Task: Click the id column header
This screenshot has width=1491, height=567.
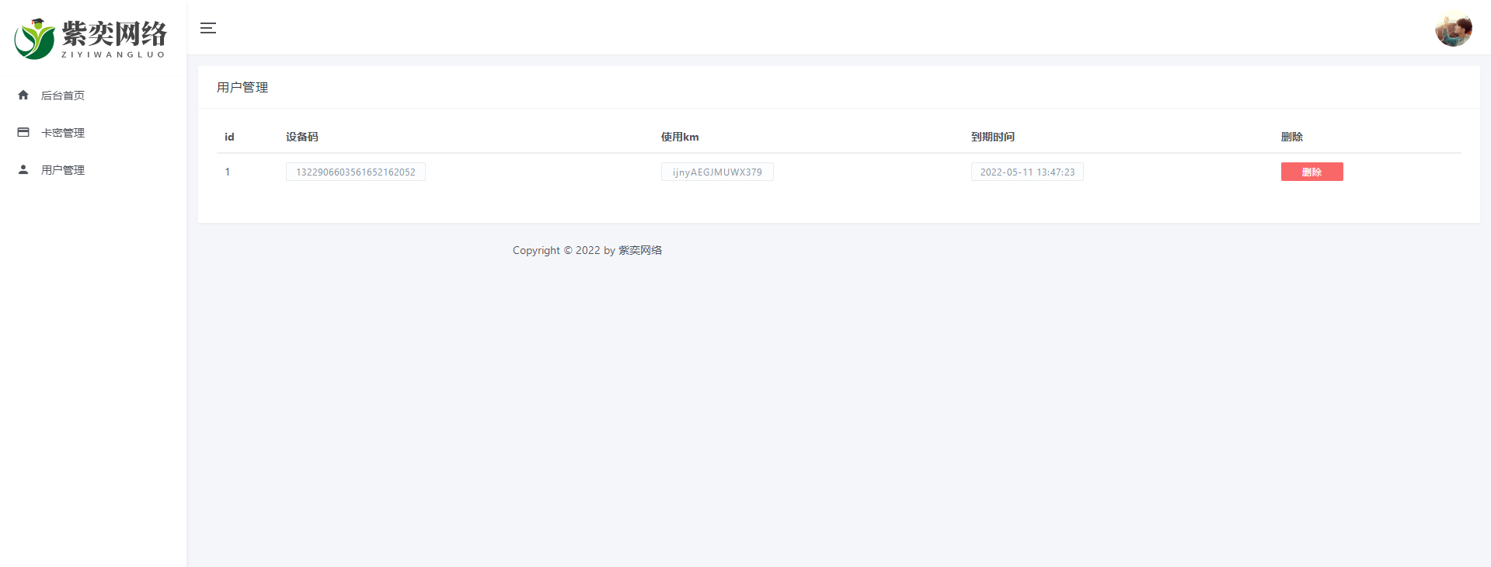Action: 229,137
